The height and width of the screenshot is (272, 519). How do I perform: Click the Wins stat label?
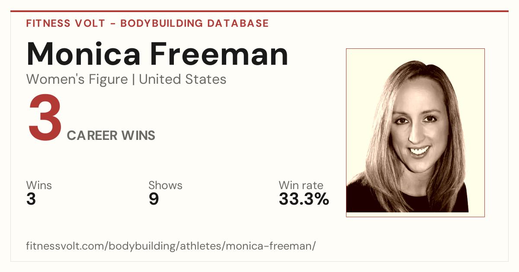click(39, 185)
